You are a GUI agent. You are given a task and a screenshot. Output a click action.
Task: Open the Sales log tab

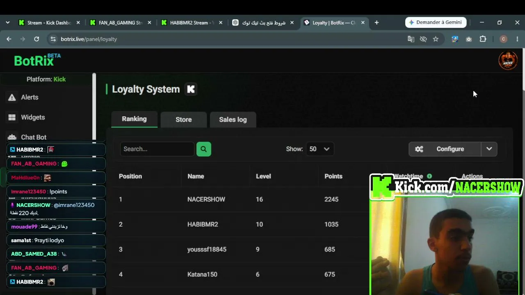point(233,120)
